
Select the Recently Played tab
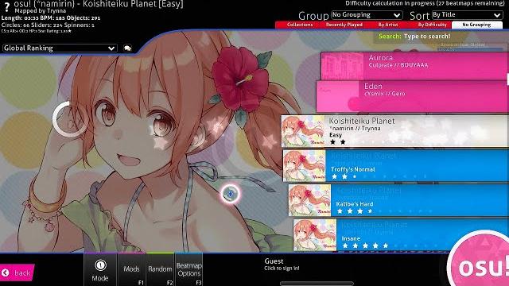344,25
